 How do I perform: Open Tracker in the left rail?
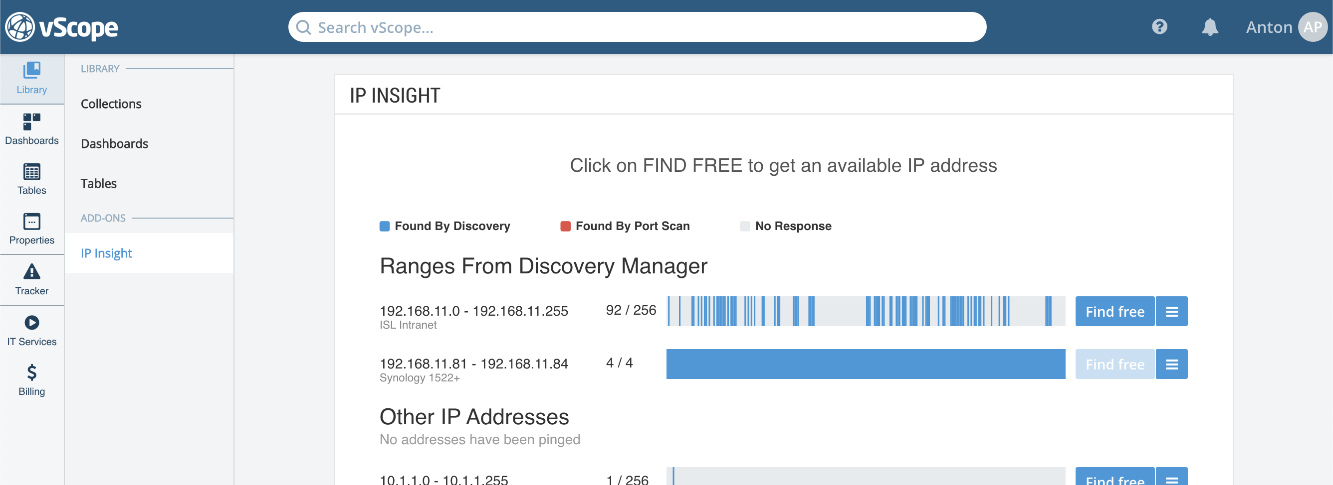coord(31,280)
